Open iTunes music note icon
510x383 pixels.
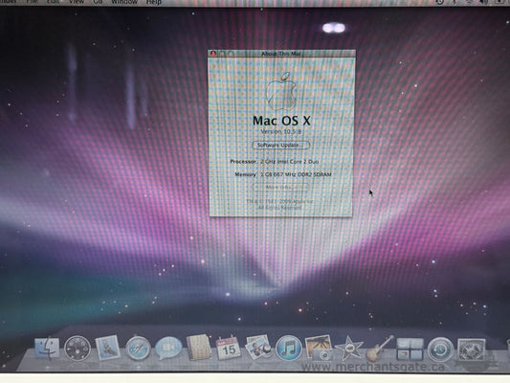289,348
